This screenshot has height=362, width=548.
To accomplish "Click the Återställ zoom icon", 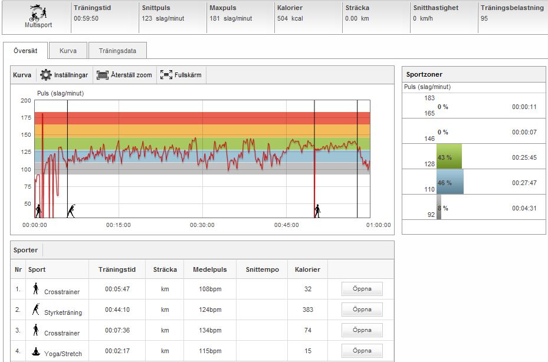I will point(103,75).
